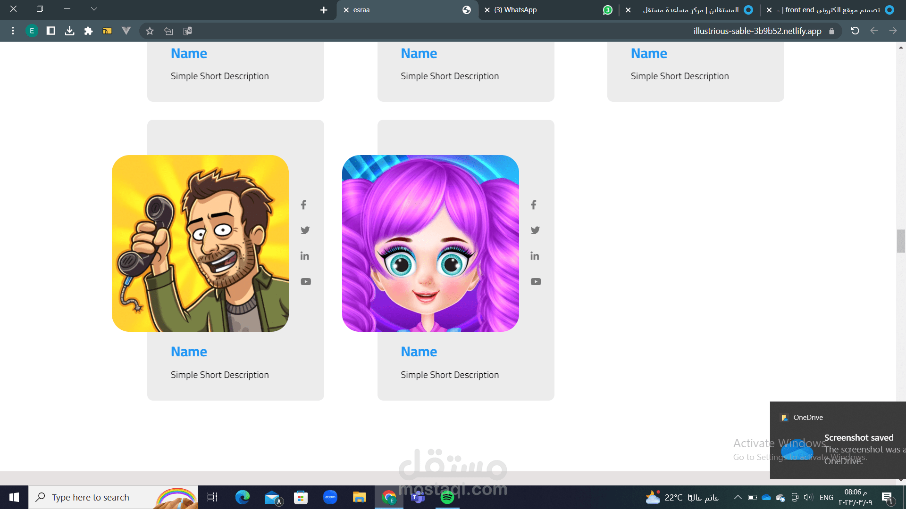Open LinkedIn link on the phone man card
The image size is (906, 509).
click(x=305, y=256)
